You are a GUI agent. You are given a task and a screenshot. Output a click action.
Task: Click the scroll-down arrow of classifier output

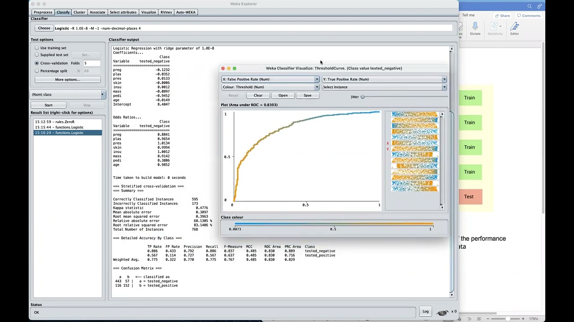[x=452, y=294]
